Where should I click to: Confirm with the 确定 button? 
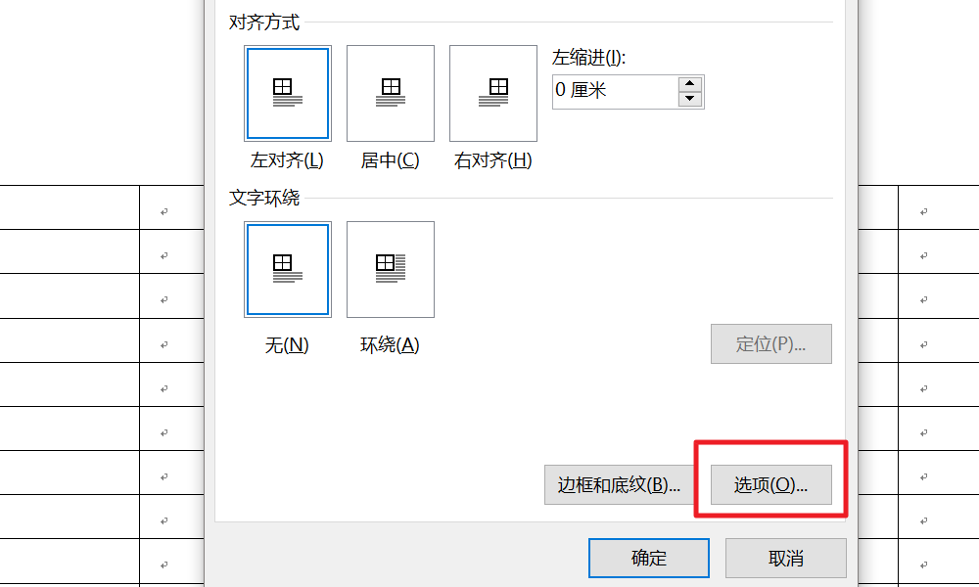[649, 558]
